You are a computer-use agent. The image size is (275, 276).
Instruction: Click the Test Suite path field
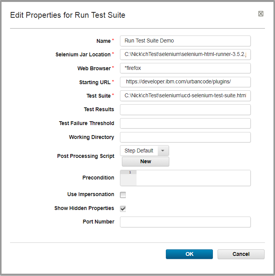(185, 96)
